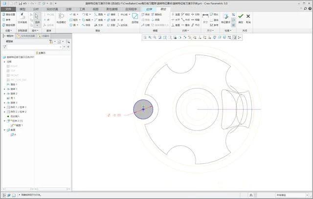The image size is (313, 199).
Task: Expand the Constrain group dropdown
Action: (185, 30)
